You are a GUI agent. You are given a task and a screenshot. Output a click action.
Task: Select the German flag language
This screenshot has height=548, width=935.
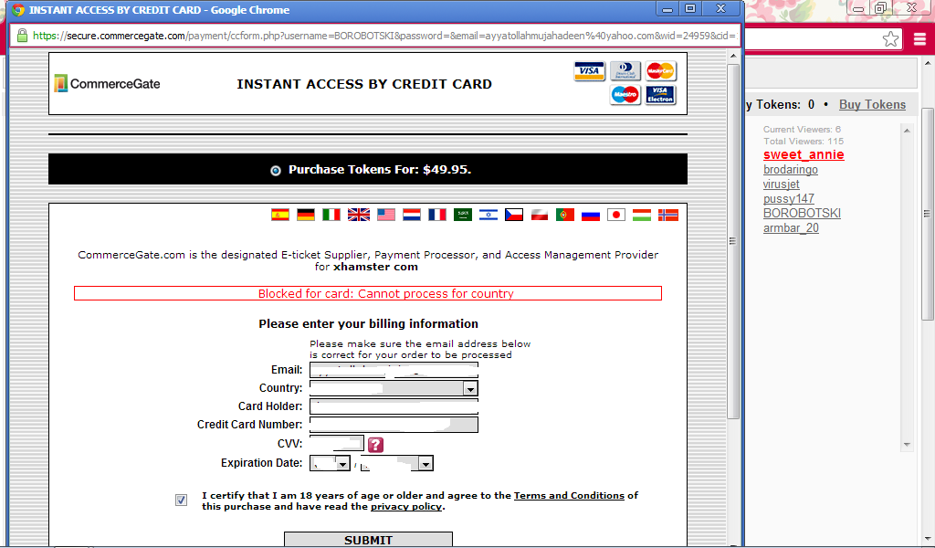(x=306, y=215)
